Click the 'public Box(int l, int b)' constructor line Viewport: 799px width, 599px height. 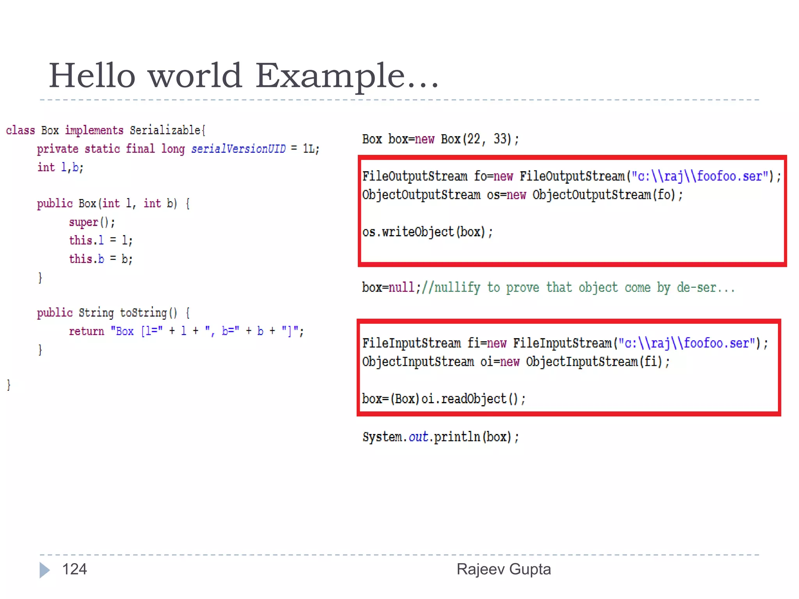pyautogui.click(x=113, y=204)
